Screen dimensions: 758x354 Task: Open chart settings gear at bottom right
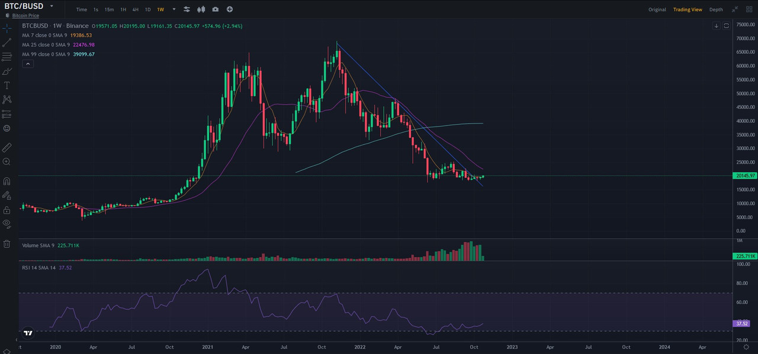747,347
